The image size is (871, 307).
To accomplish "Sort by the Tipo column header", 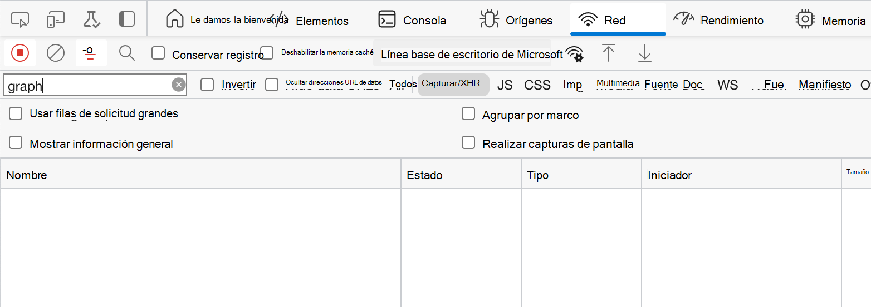I will pos(581,175).
